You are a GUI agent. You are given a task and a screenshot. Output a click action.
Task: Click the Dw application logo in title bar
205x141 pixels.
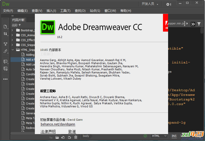tap(6, 4)
